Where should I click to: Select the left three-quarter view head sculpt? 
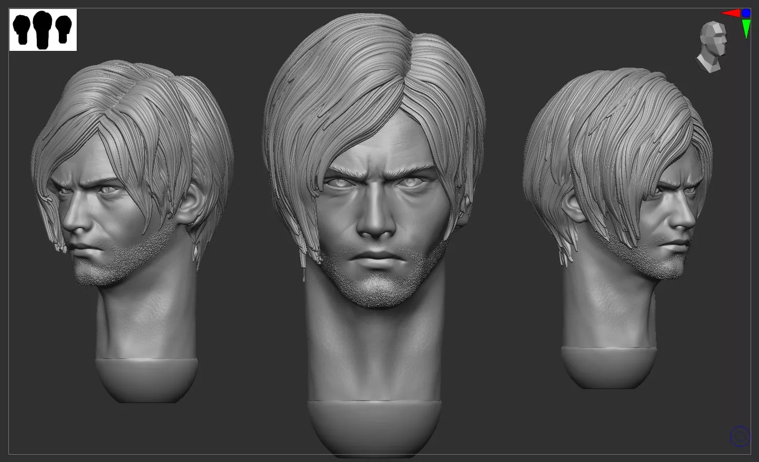(132, 231)
